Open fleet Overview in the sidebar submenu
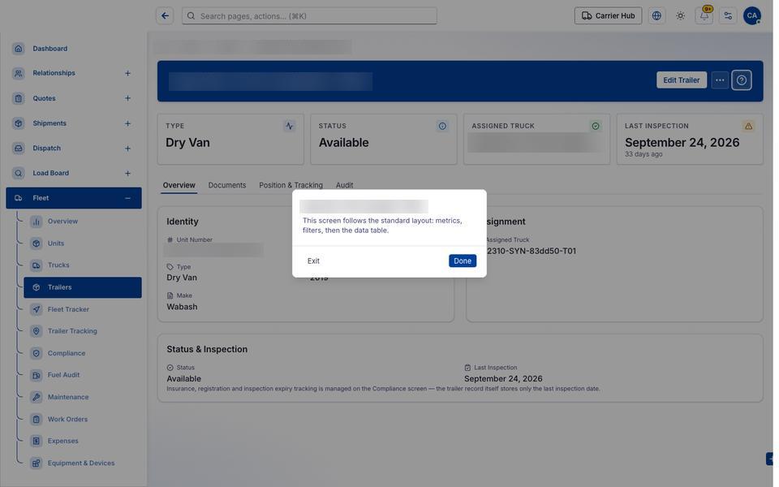This screenshot has height=487, width=779. 83,221
